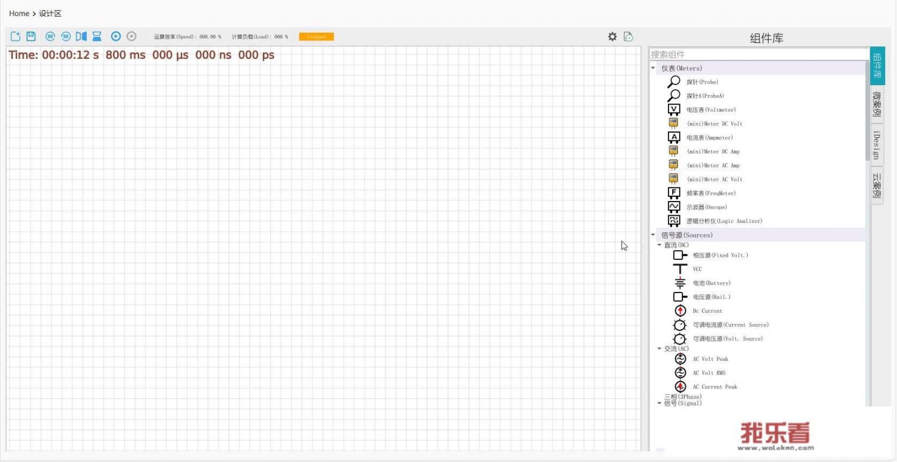Click the document icon beside the gear
The width and height of the screenshot is (897, 462).
628,36
